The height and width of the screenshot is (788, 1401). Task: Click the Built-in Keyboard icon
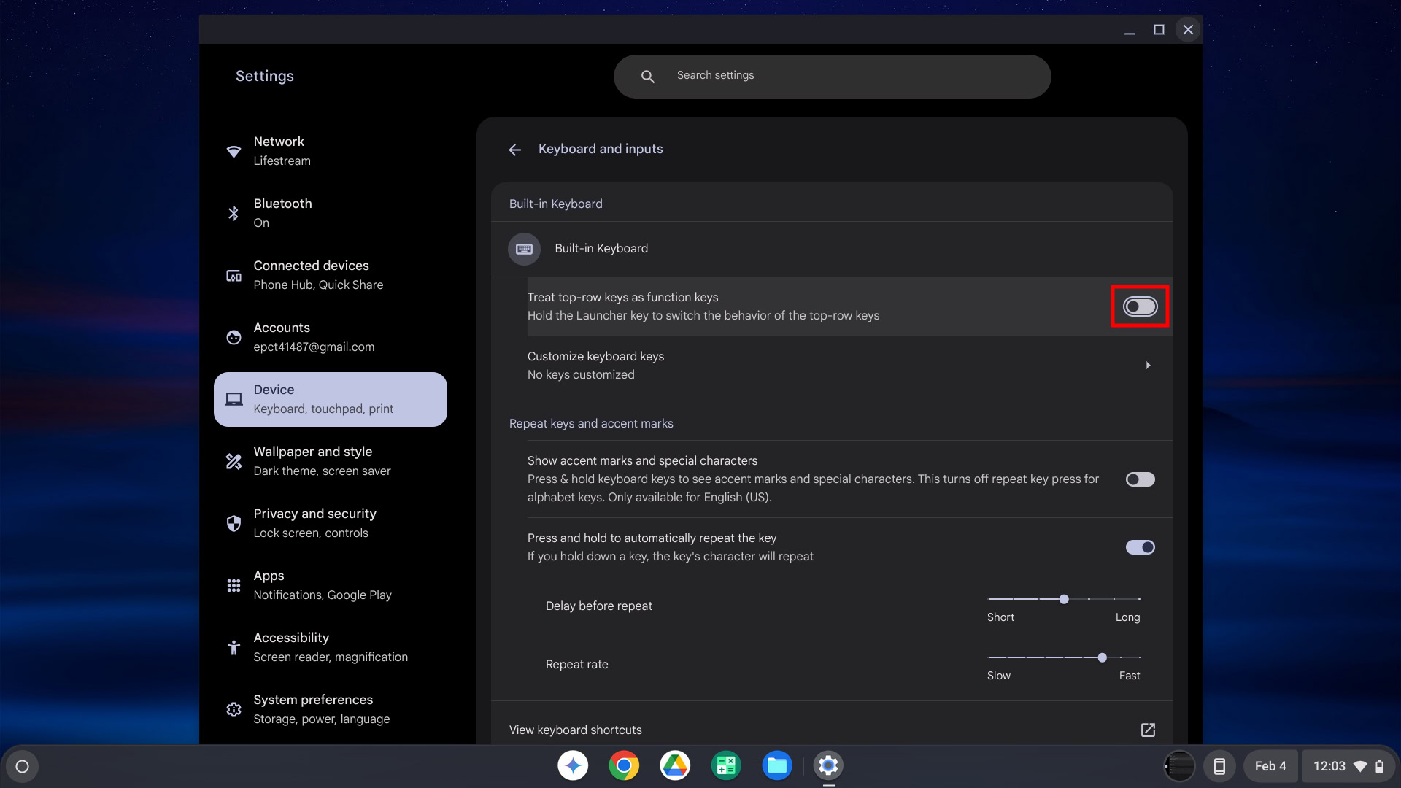coord(524,249)
